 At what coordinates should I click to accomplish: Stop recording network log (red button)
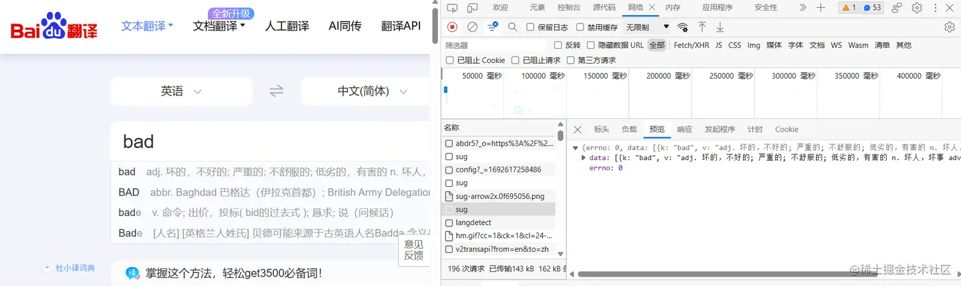453,27
